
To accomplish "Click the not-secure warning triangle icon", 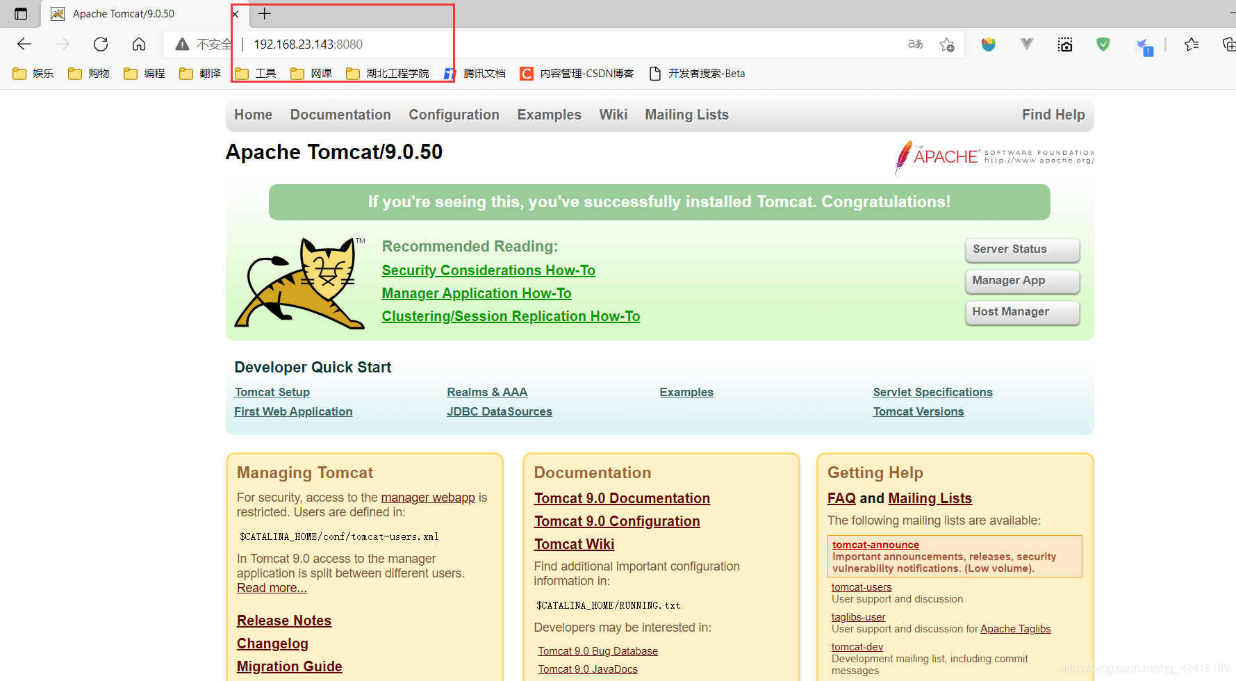I will pos(182,44).
